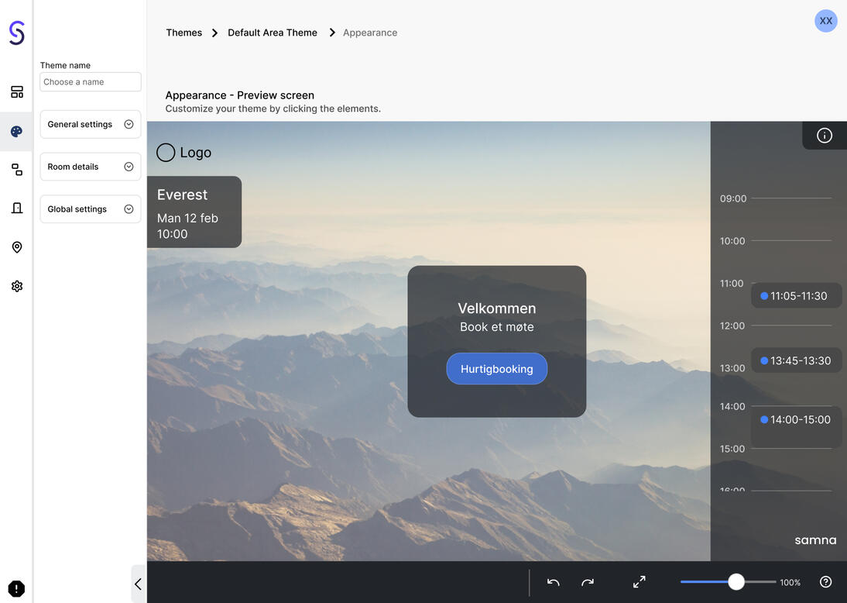Click the undo arrow in bottom toolbar

coord(553,582)
